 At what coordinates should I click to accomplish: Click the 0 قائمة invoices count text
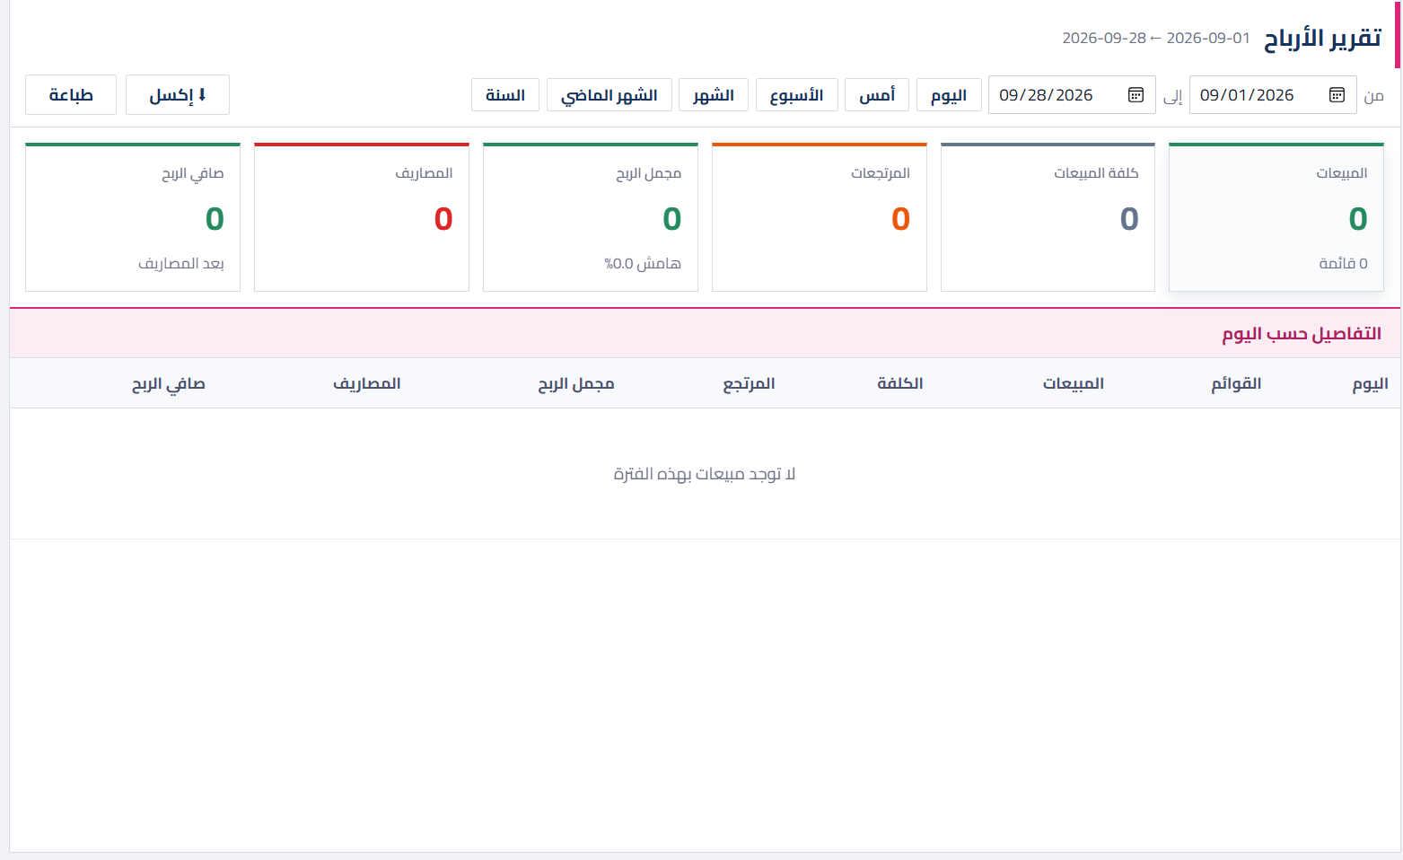click(x=1343, y=263)
